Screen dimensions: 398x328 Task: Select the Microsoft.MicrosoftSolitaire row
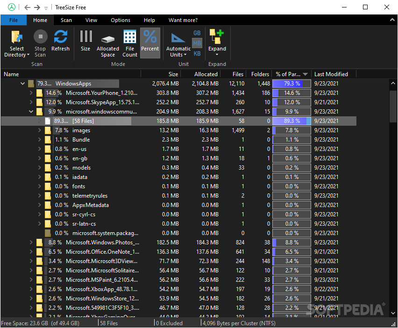pyautogui.click(x=178, y=271)
